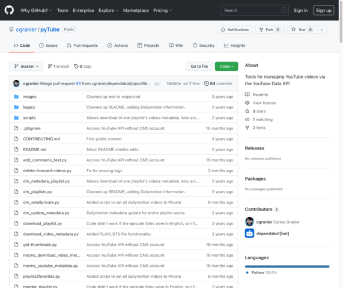Screen dimensions: 343x288
Task: Switch to the Insights tab
Action: tap(234, 46)
